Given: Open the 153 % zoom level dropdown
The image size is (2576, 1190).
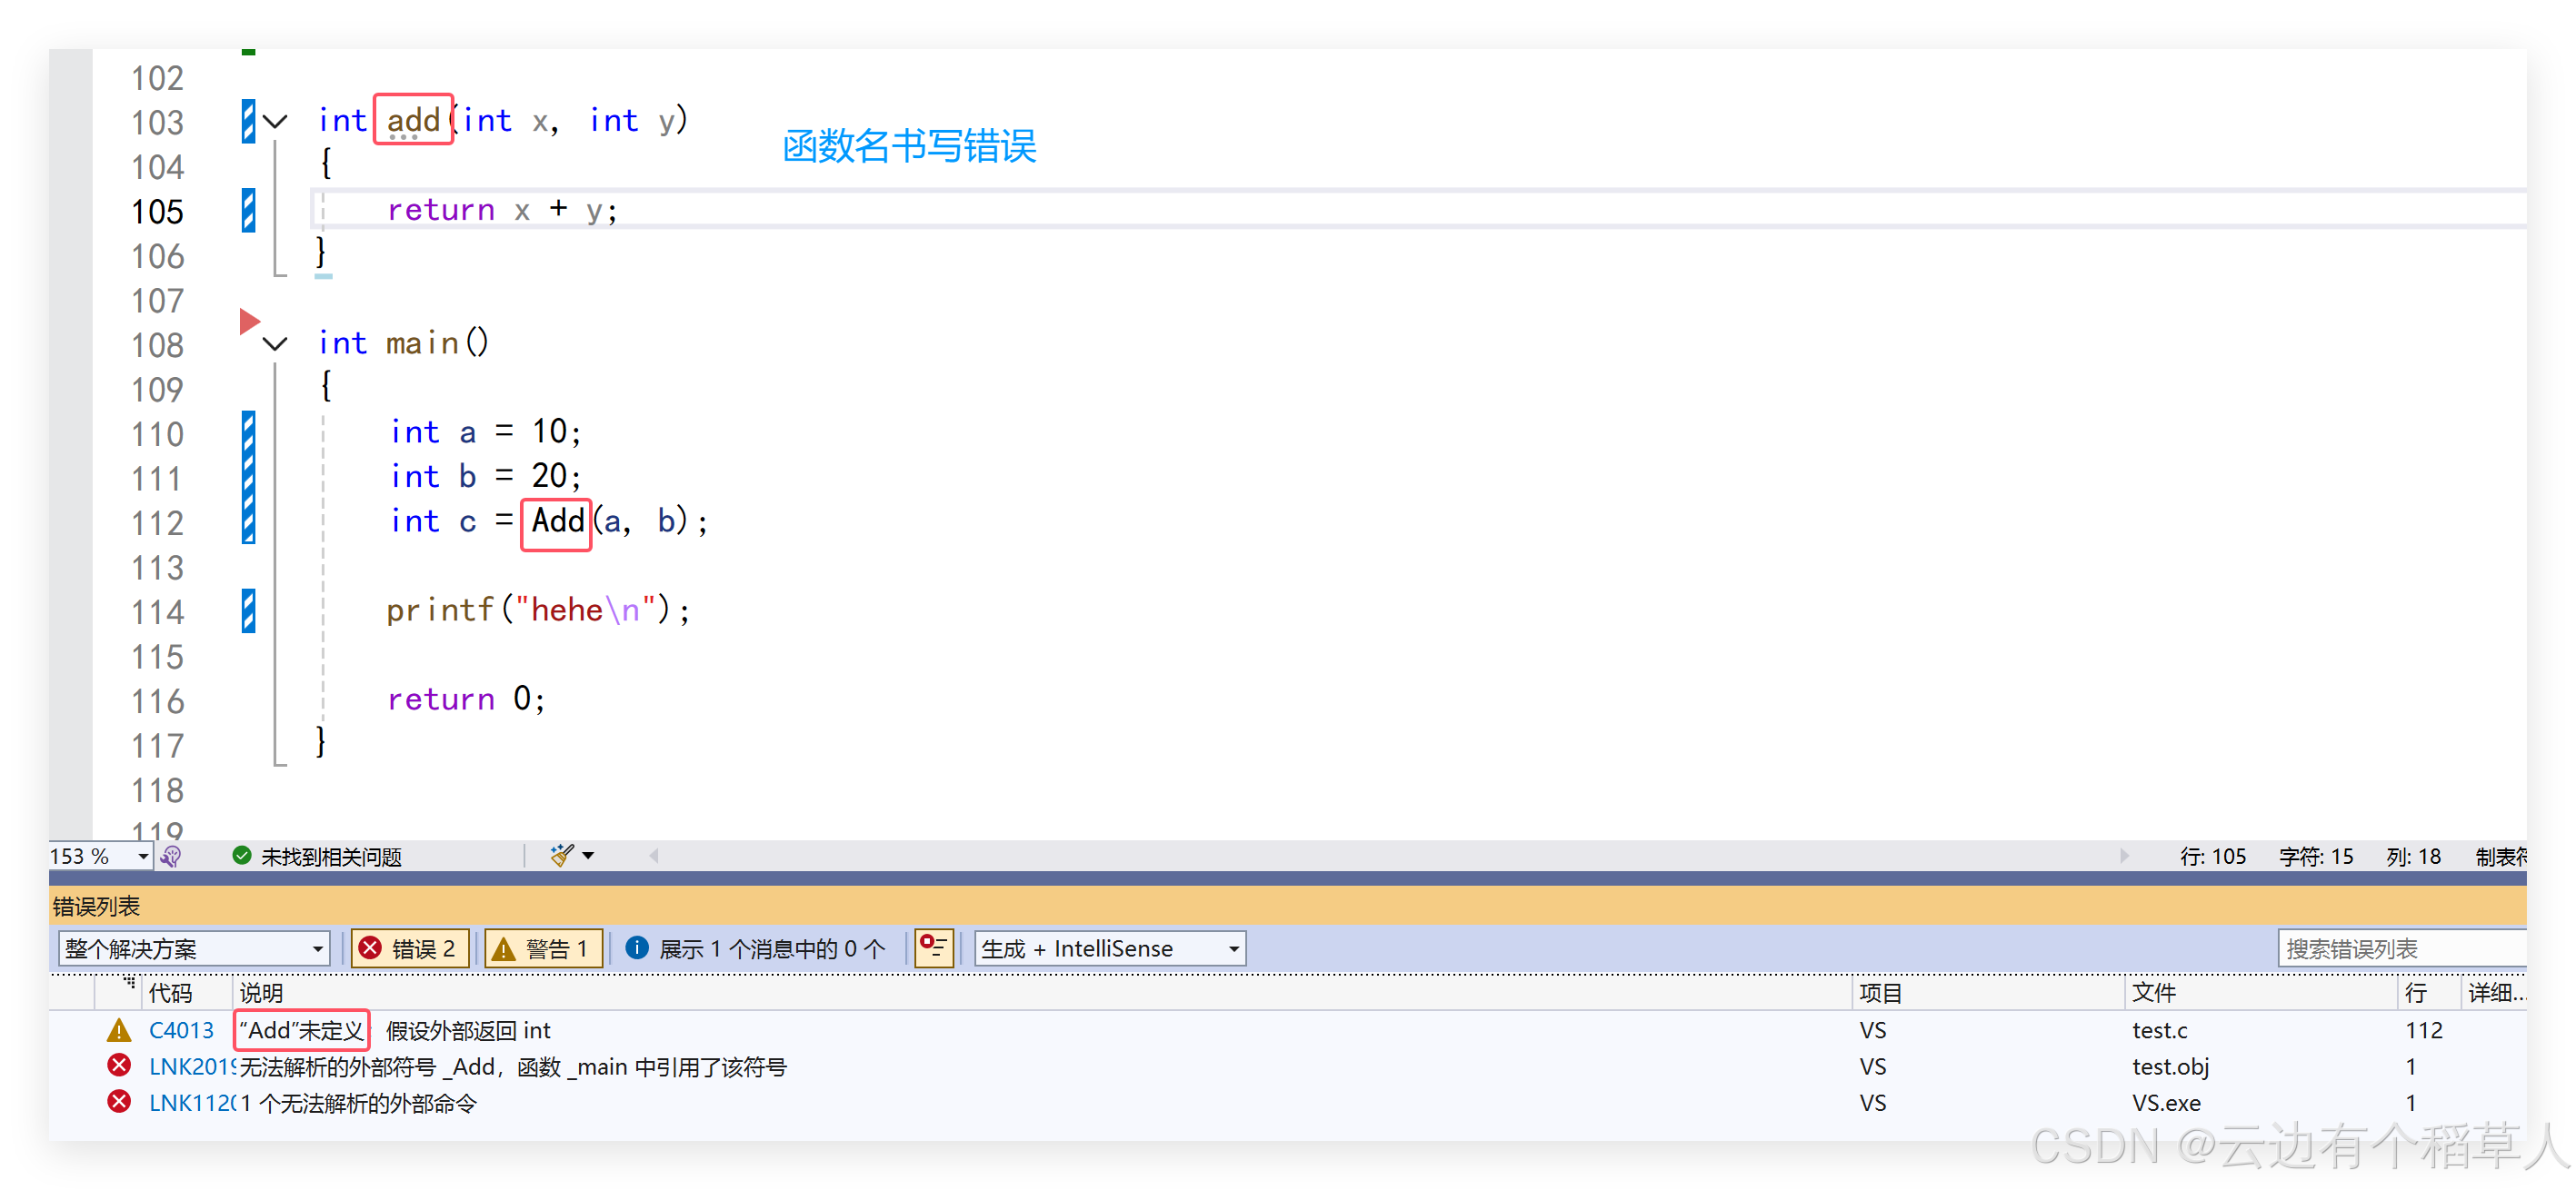Looking at the screenshot, I should 142,857.
